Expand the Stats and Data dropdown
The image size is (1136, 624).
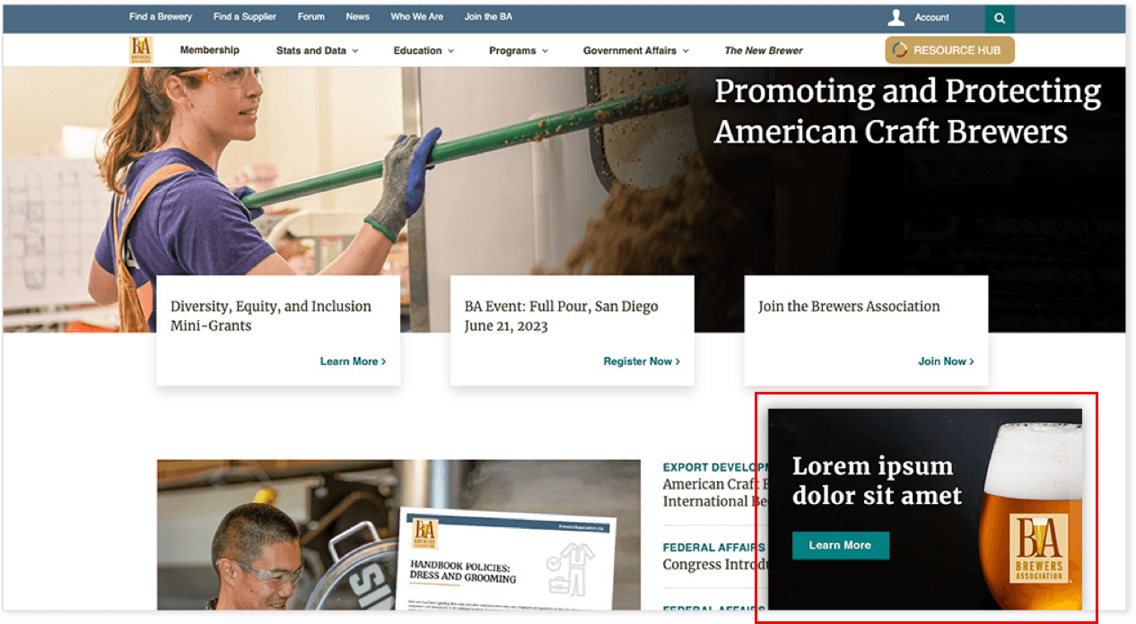(317, 51)
